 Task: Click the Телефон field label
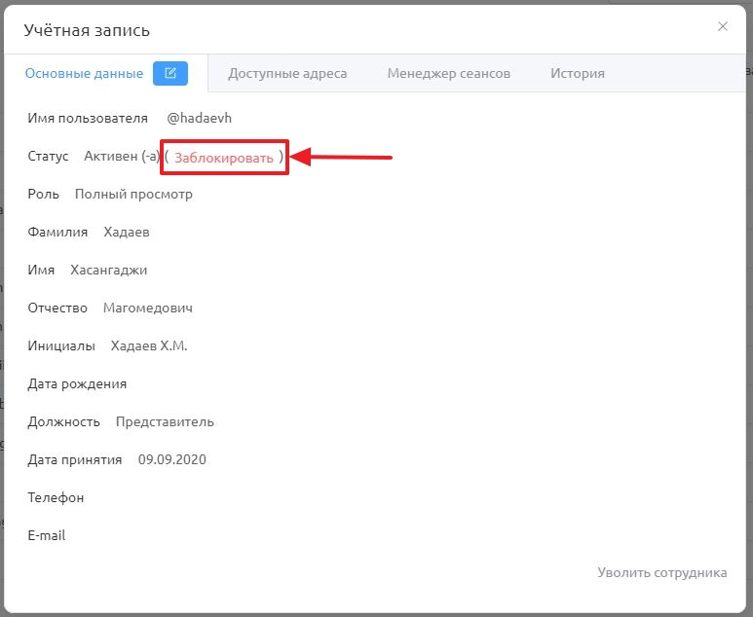click(x=56, y=497)
